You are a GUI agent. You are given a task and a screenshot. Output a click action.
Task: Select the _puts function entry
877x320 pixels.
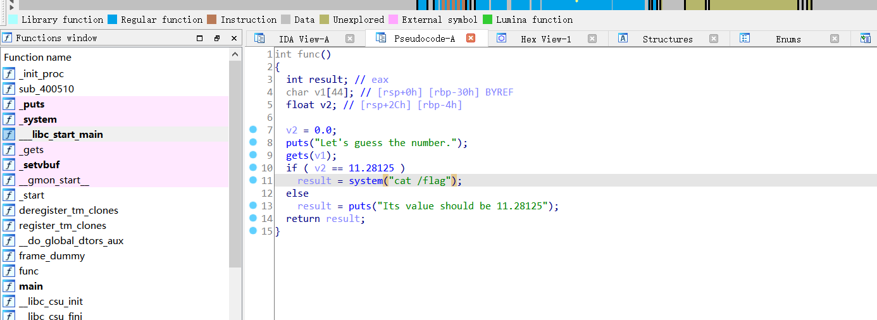[115, 104]
